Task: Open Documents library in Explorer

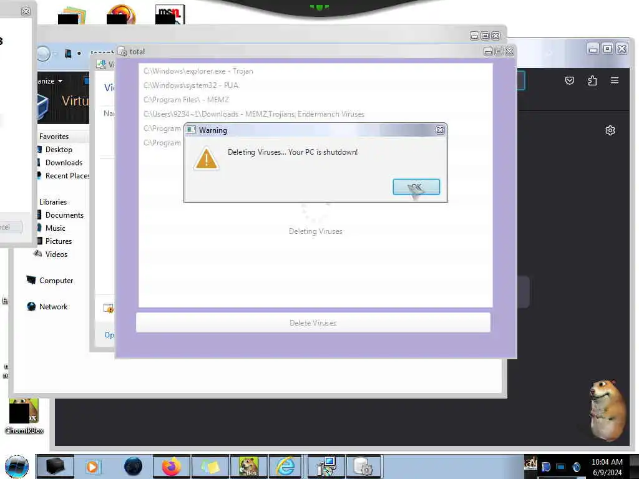Action: click(64, 215)
